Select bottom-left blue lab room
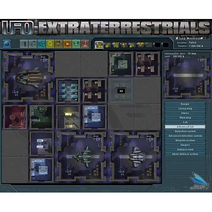The image size is (212, 212). (42, 170)
